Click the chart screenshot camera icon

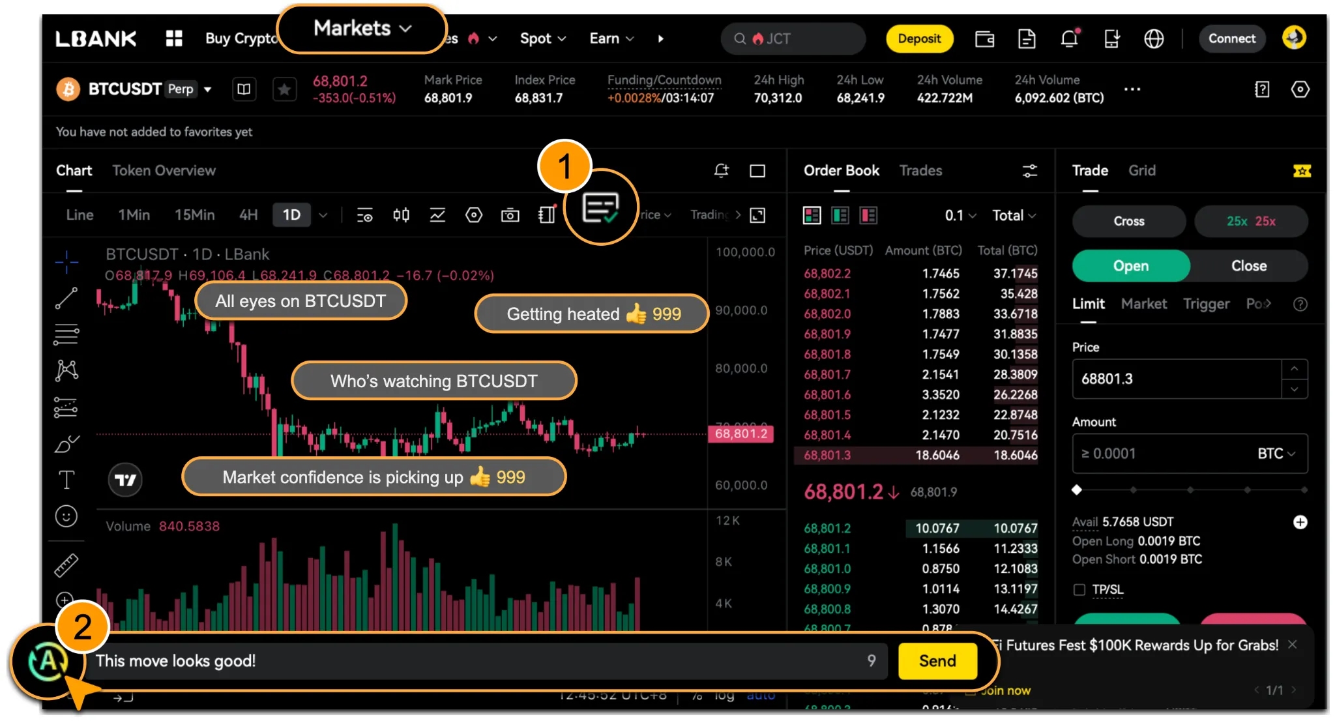[510, 215]
